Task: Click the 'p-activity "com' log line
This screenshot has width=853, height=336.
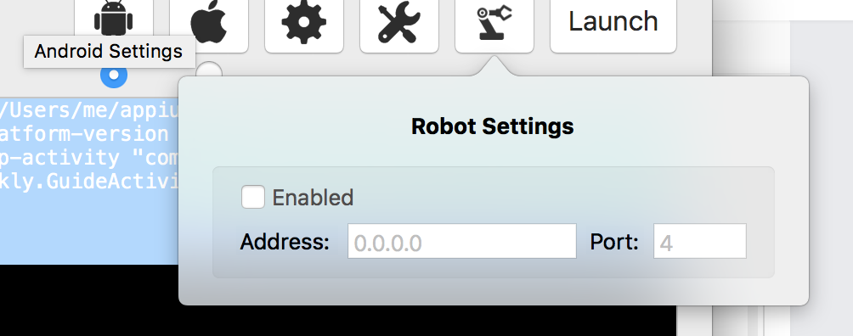Action: point(89,158)
